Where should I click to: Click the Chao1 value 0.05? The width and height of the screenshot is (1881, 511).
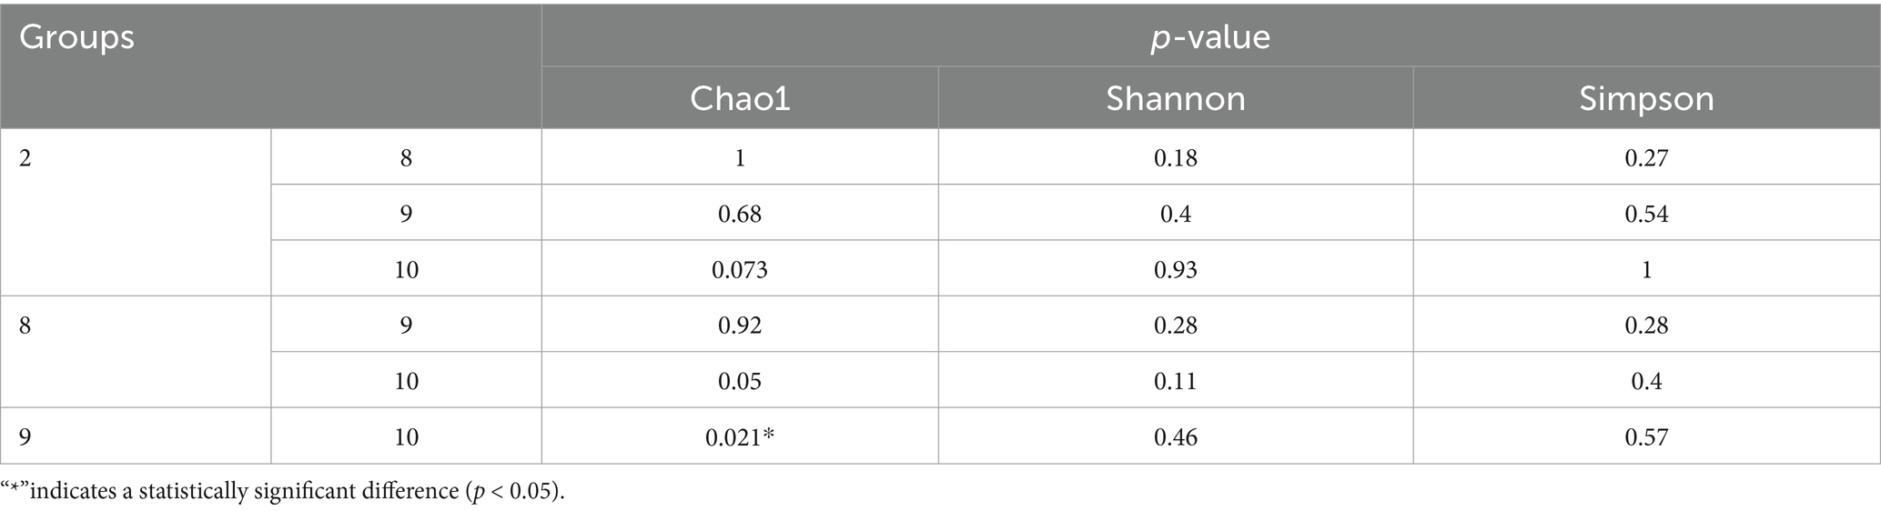click(x=740, y=381)
